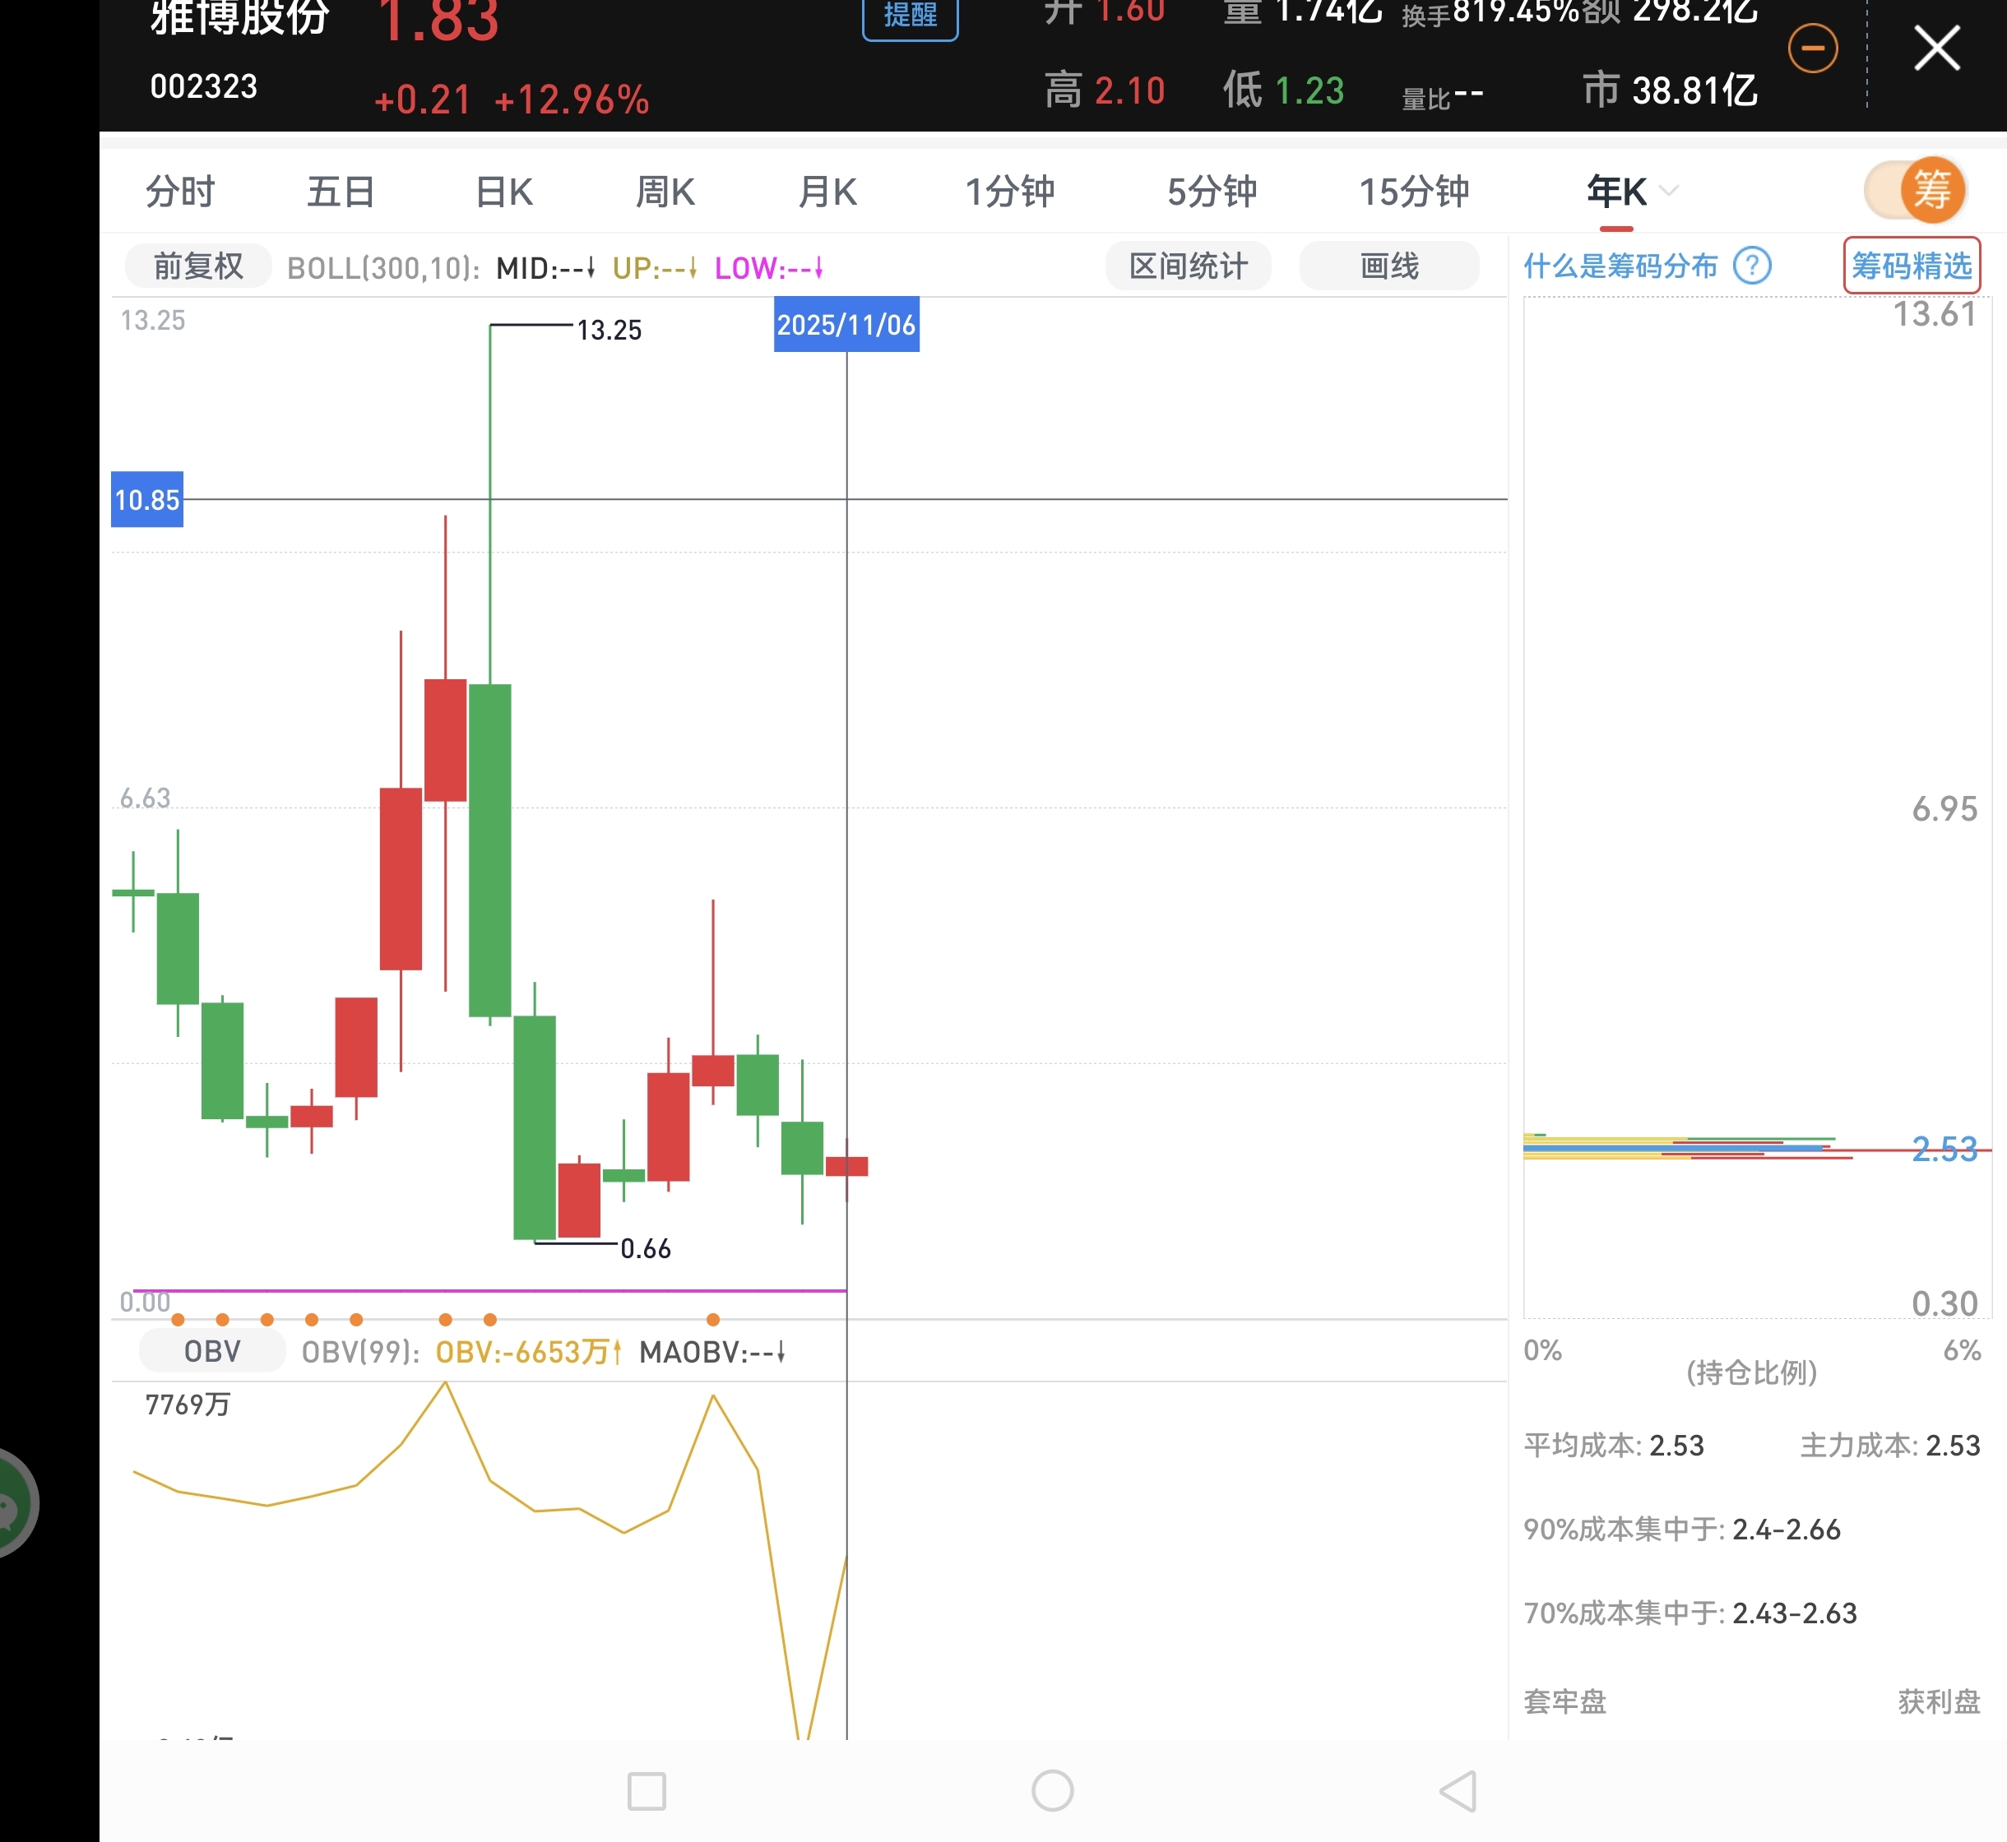Tap the question mark help icon
Image resolution: width=2007 pixels, height=1842 pixels.
[x=1752, y=266]
